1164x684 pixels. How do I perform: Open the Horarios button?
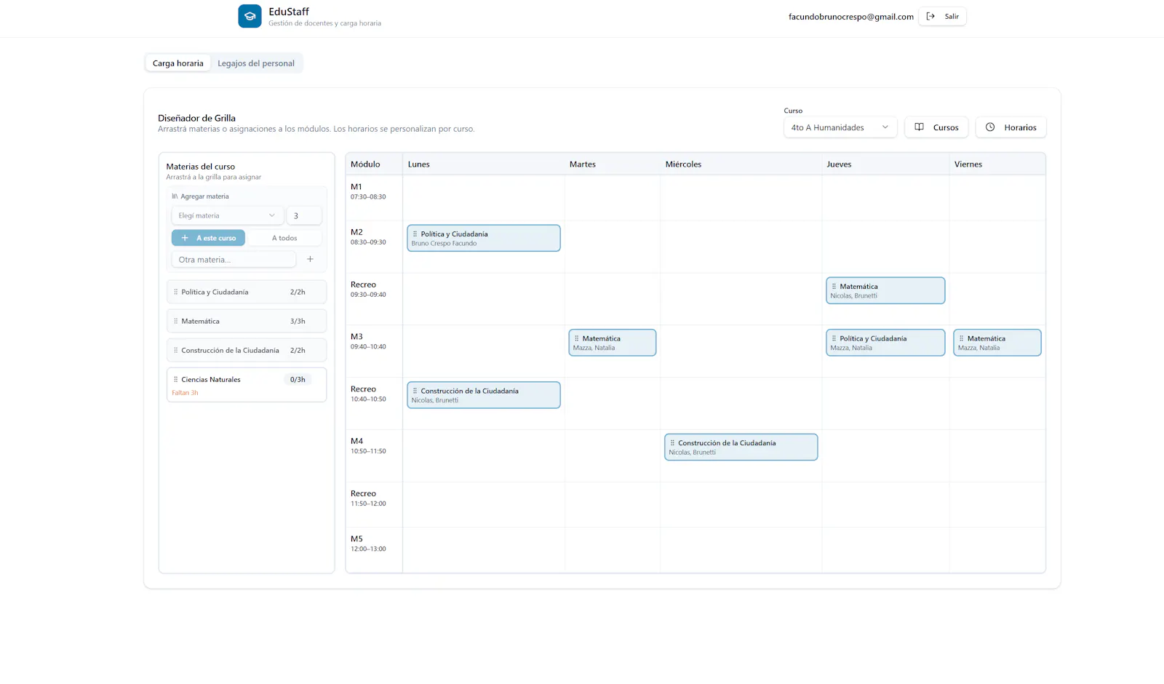click(1011, 127)
